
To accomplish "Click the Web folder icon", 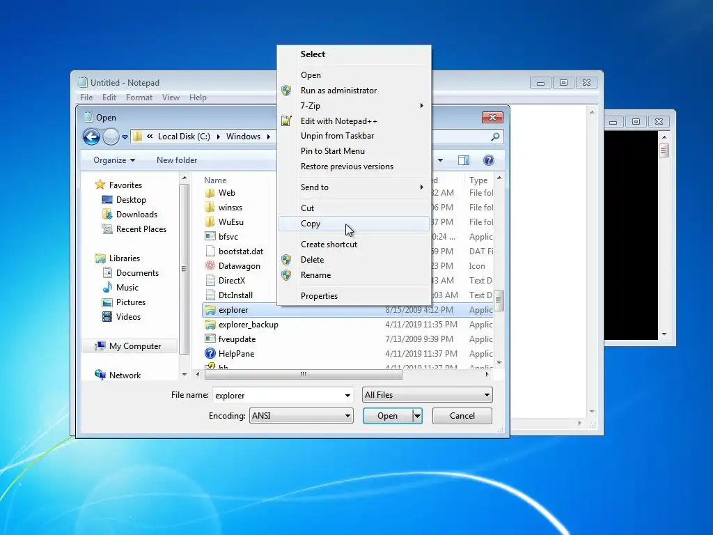I will tap(210, 193).
